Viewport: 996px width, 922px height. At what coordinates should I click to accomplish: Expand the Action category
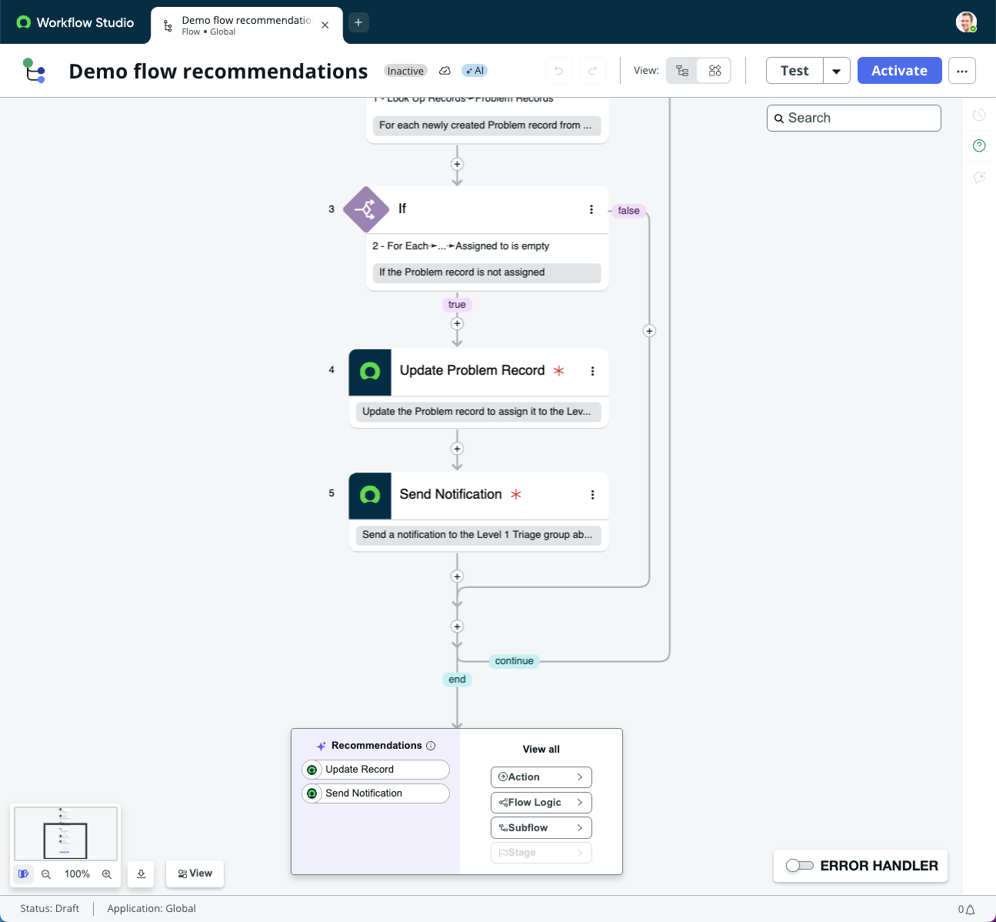coord(541,777)
